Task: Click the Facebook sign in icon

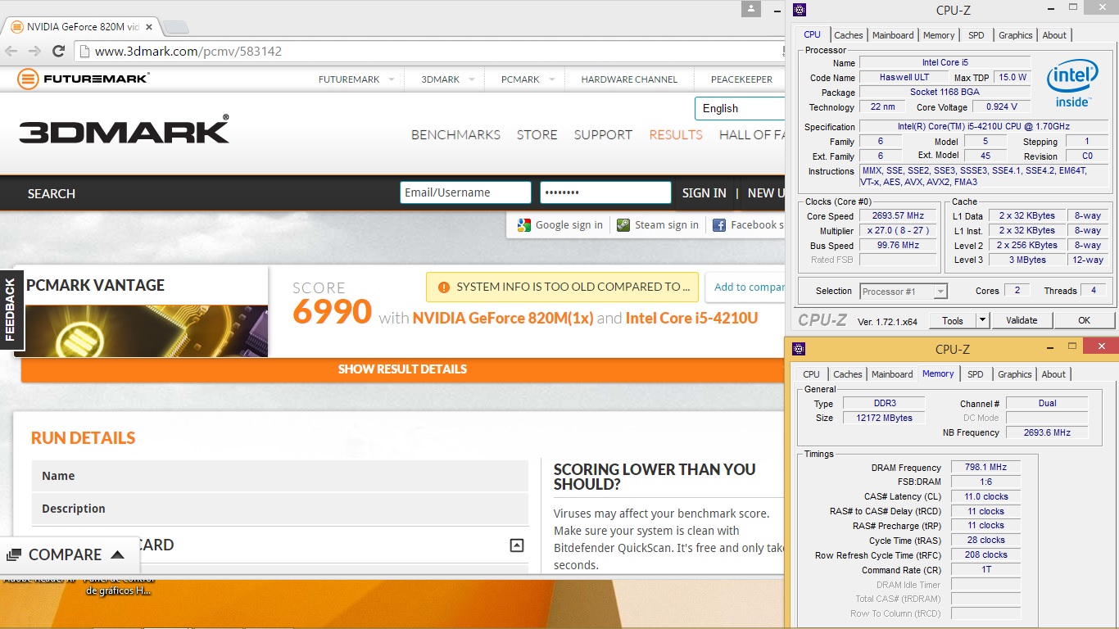Action: pos(719,224)
